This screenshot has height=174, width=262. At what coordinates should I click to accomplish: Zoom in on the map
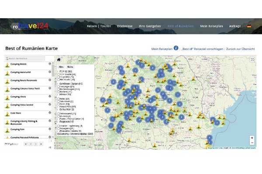pos(252,138)
